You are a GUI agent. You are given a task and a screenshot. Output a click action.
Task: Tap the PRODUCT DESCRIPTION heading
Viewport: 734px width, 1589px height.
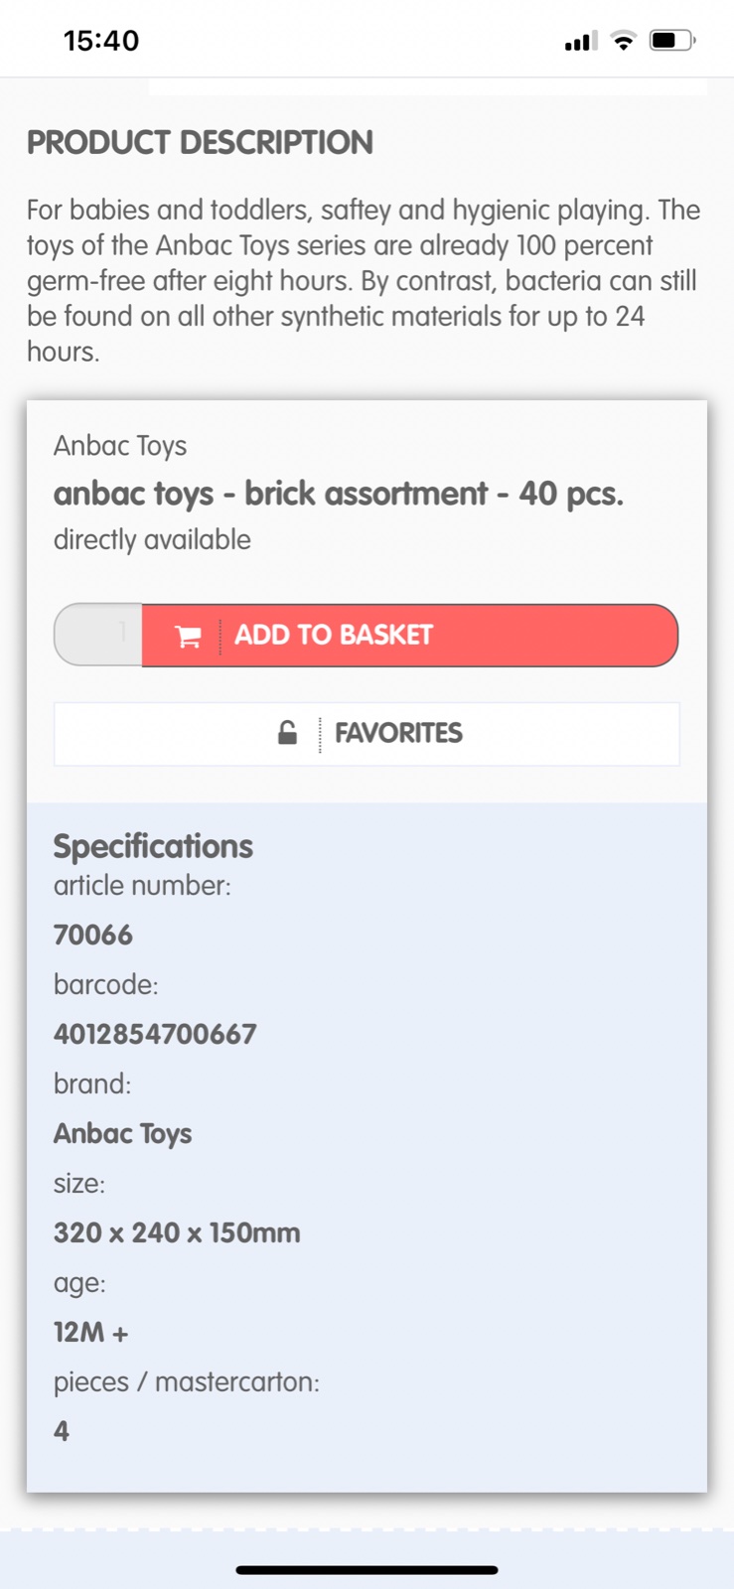tap(200, 143)
